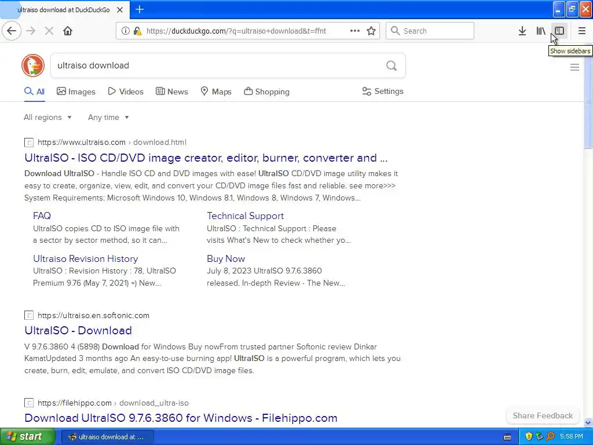This screenshot has height=445, width=593.
Task: Click the DuckDuckGo duck logo
Action: [33, 65]
